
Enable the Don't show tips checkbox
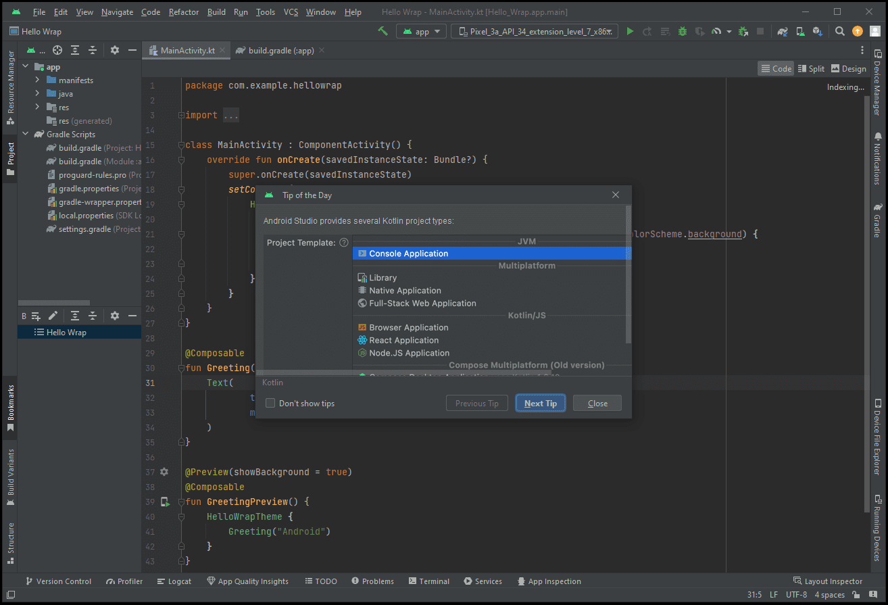[270, 404]
